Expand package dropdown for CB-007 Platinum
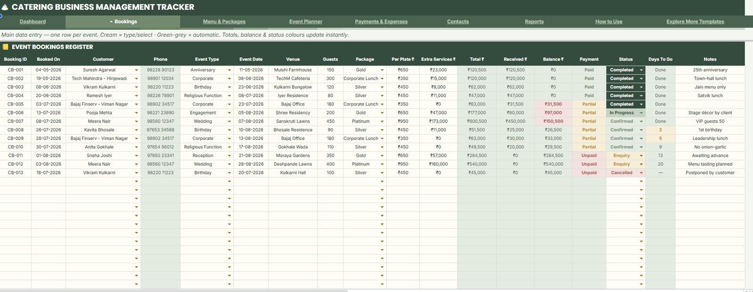 (x=382, y=122)
